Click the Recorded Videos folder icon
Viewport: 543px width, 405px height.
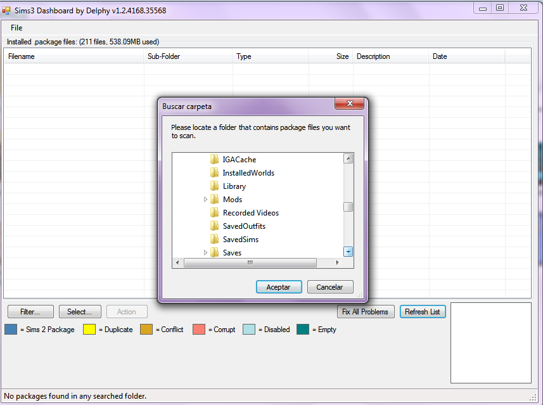click(215, 212)
